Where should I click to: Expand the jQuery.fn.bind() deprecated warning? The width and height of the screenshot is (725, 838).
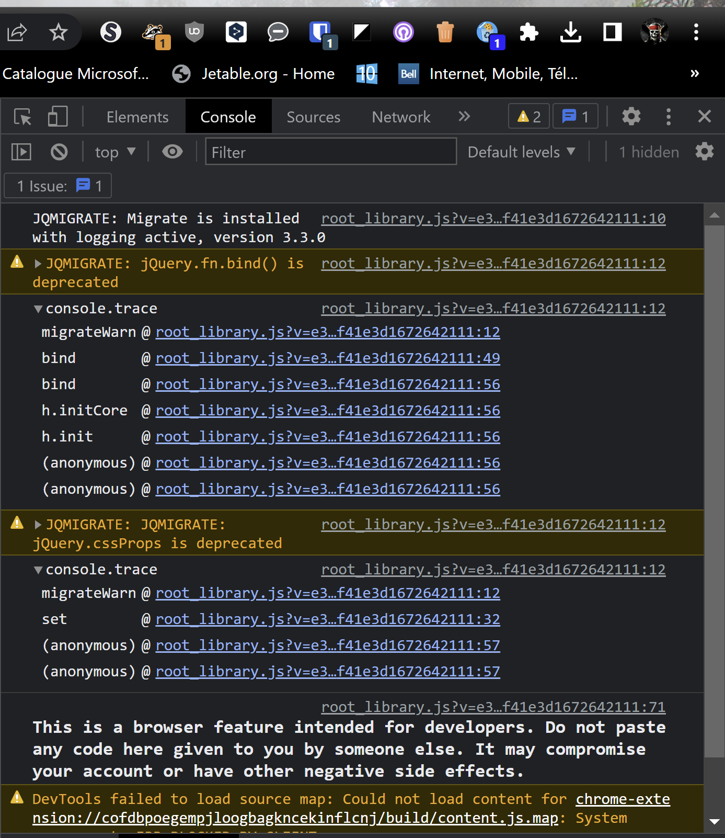(x=38, y=264)
